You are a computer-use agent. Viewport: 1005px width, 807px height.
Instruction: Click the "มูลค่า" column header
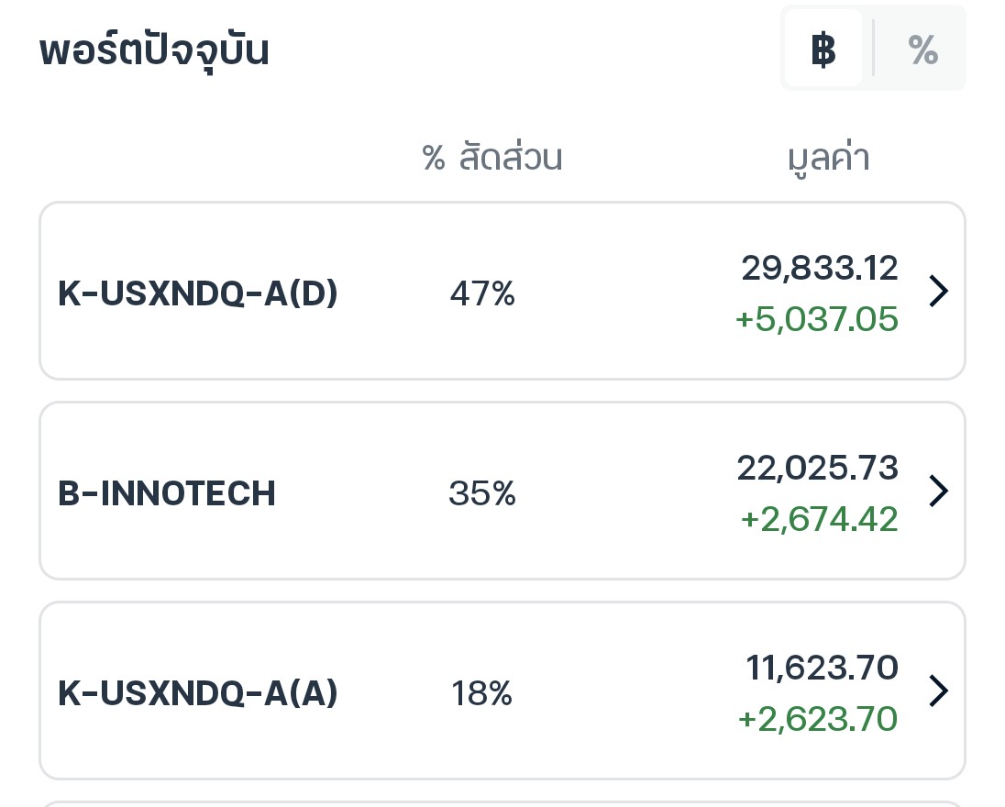click(x=828, y=158)
